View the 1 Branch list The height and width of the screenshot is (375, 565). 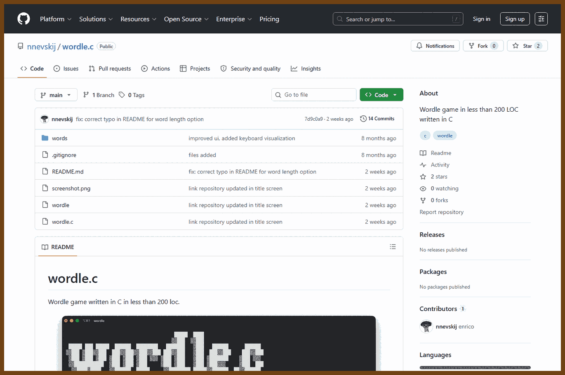99,95
